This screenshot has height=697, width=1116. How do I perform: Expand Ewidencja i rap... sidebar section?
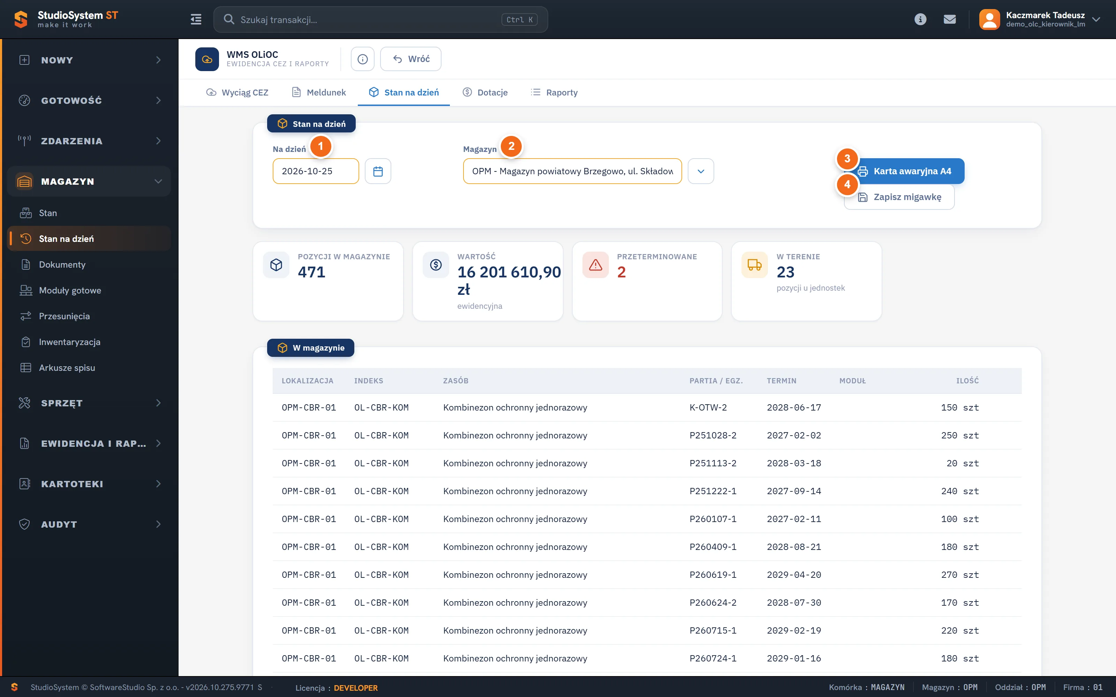(89, 443)
